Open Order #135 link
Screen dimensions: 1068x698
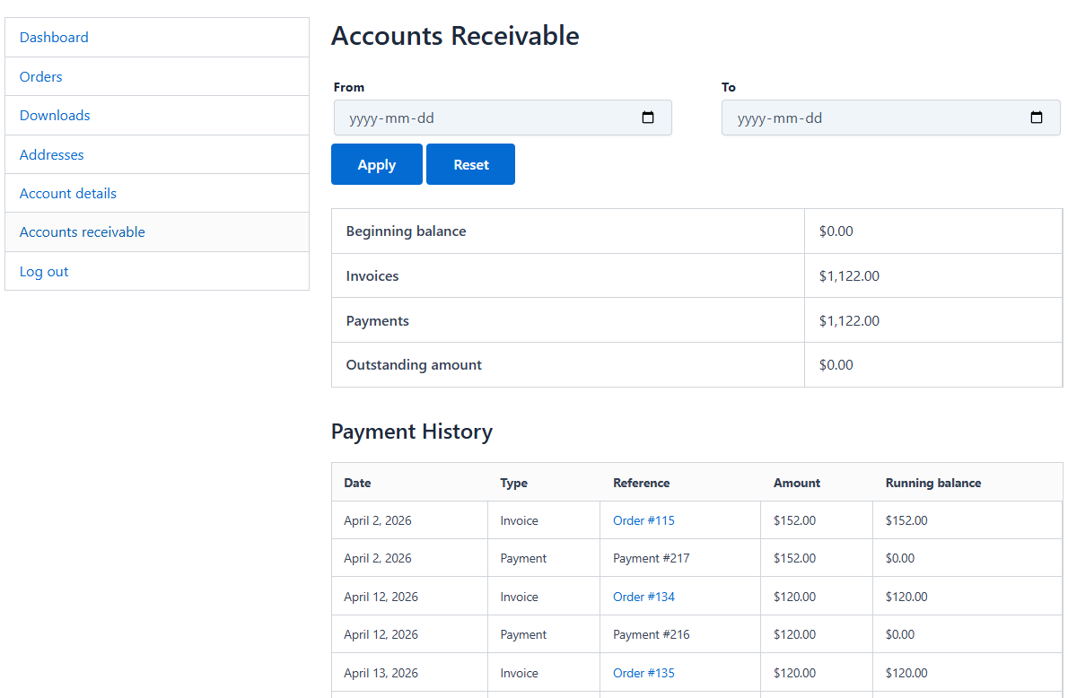pos(643,673)
